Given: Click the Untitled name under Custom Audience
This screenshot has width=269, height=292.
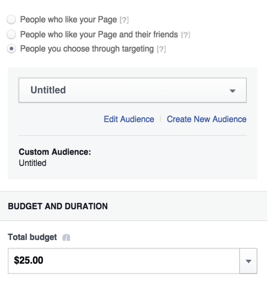Looking at the screenshot, I should tap(33, 163).
